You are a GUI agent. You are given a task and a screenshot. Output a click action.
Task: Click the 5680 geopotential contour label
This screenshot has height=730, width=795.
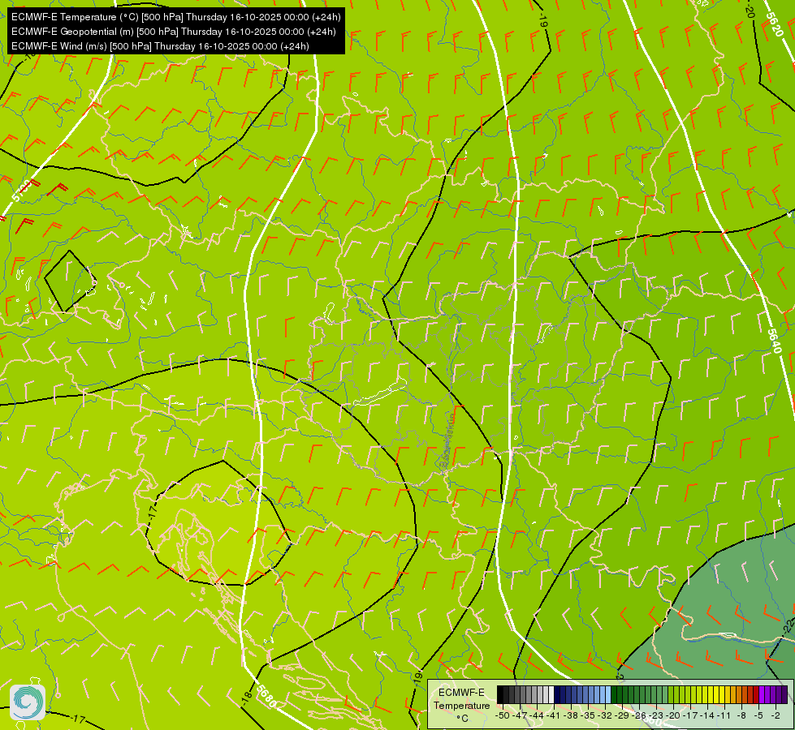(266, 697)
